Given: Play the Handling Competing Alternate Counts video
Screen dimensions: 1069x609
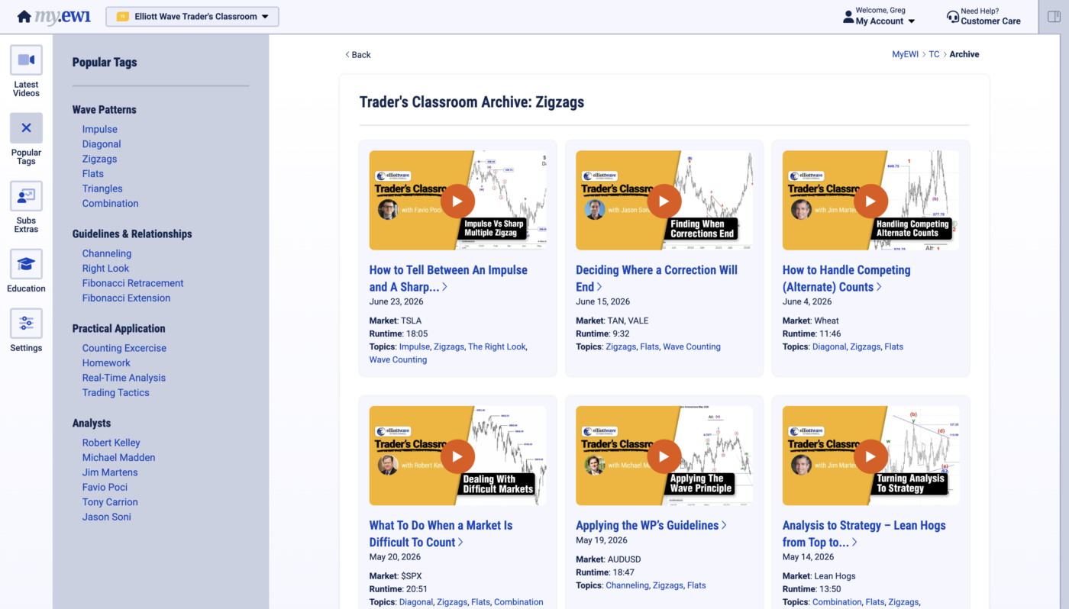Looking at the screenshot, I should pos(870,201).
